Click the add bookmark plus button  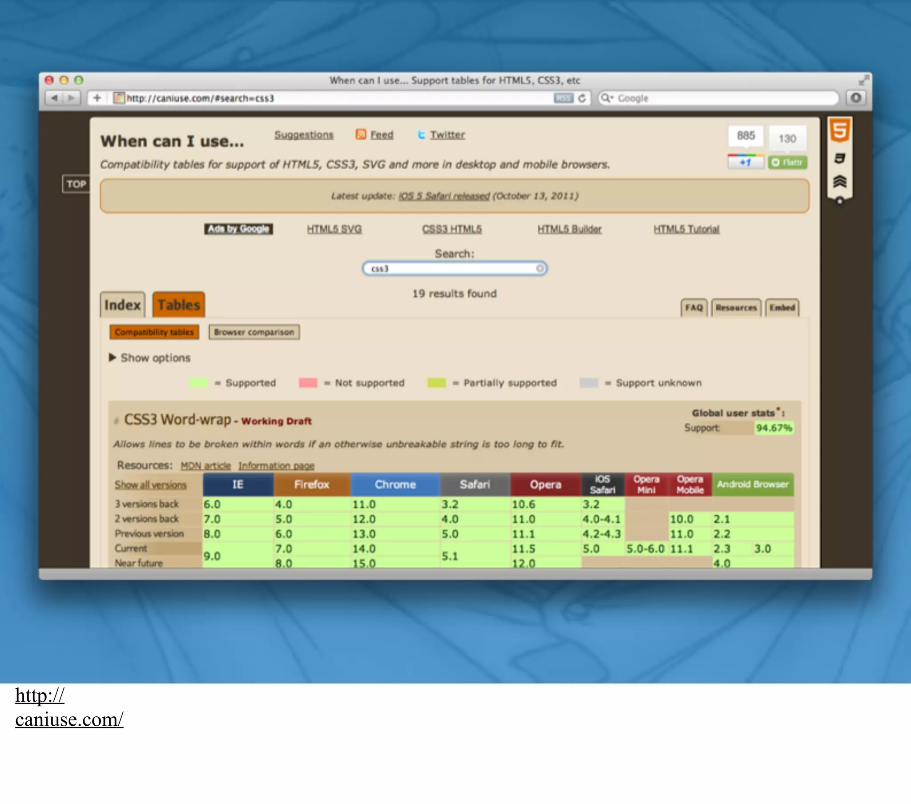point(97,97)
